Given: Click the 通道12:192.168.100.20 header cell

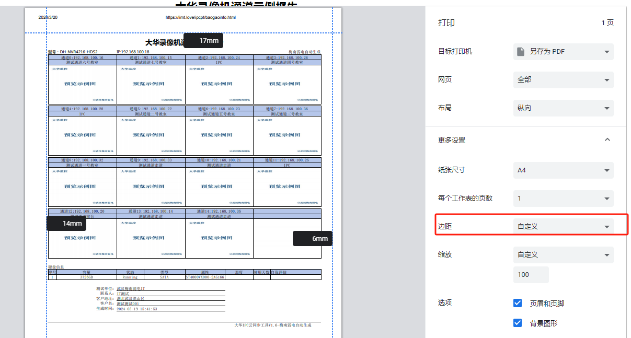Looking at the screenshot, I should pos(82,211).
